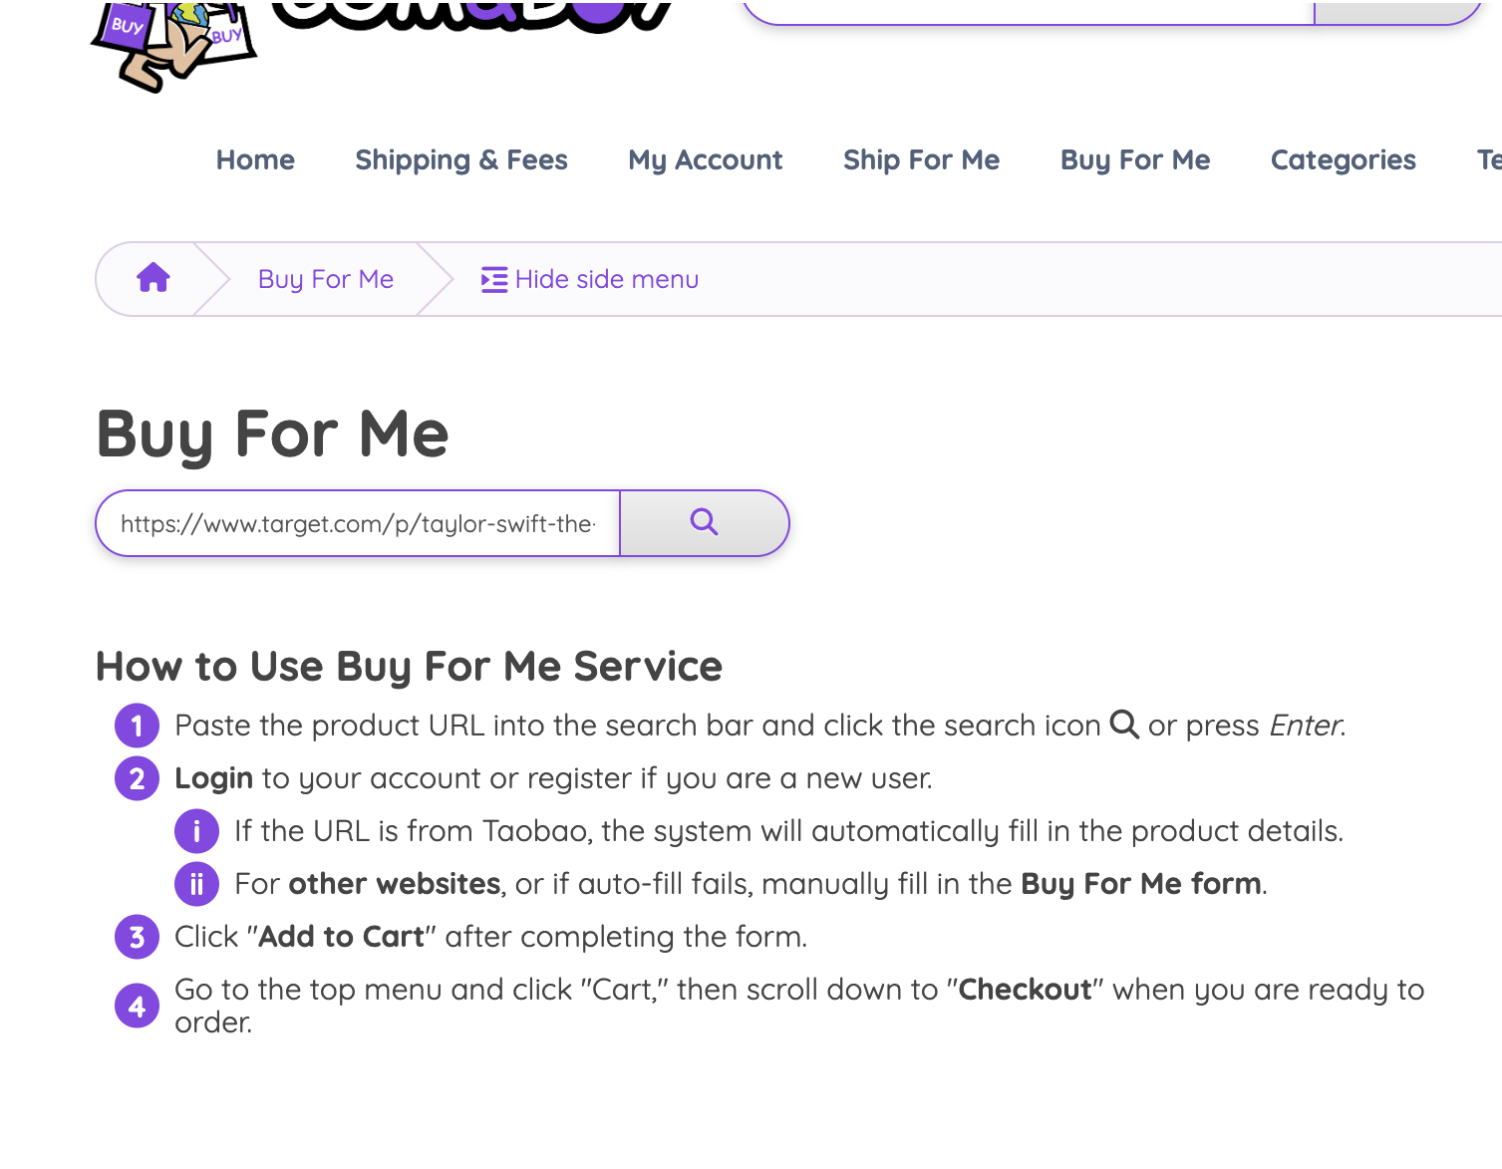Click the inline magnifier icon in step 1 text

click(1124, 725)
